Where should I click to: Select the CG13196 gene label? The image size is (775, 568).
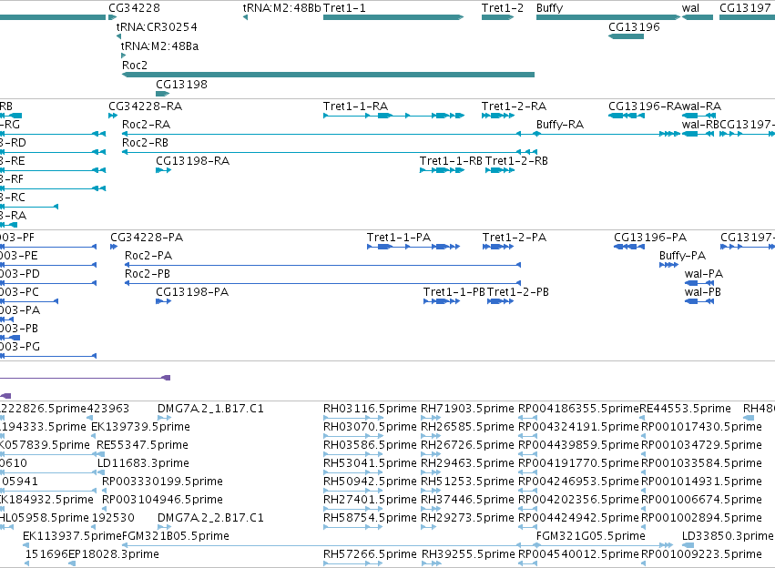tap(634, 26)
